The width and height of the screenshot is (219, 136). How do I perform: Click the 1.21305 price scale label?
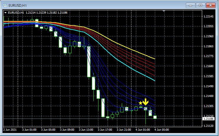click(x=208, y=106)
